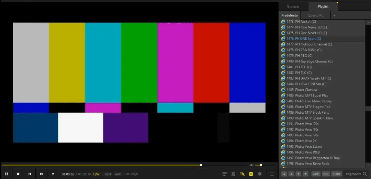Open the settings gear in control bar
The height and width of the screenshot is (179, 371).
coord(260,174)
